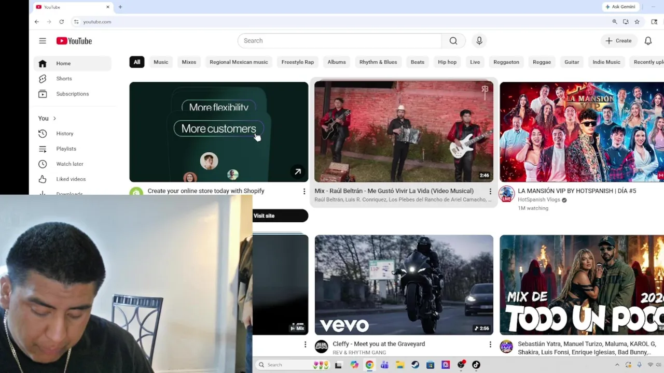Click the YouTube logo

[x=74, y=41]
